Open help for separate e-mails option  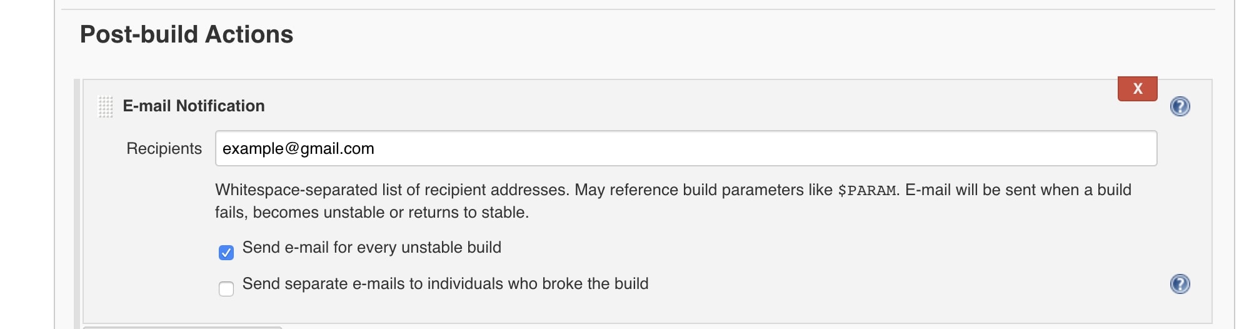(x=1180, y=284)
